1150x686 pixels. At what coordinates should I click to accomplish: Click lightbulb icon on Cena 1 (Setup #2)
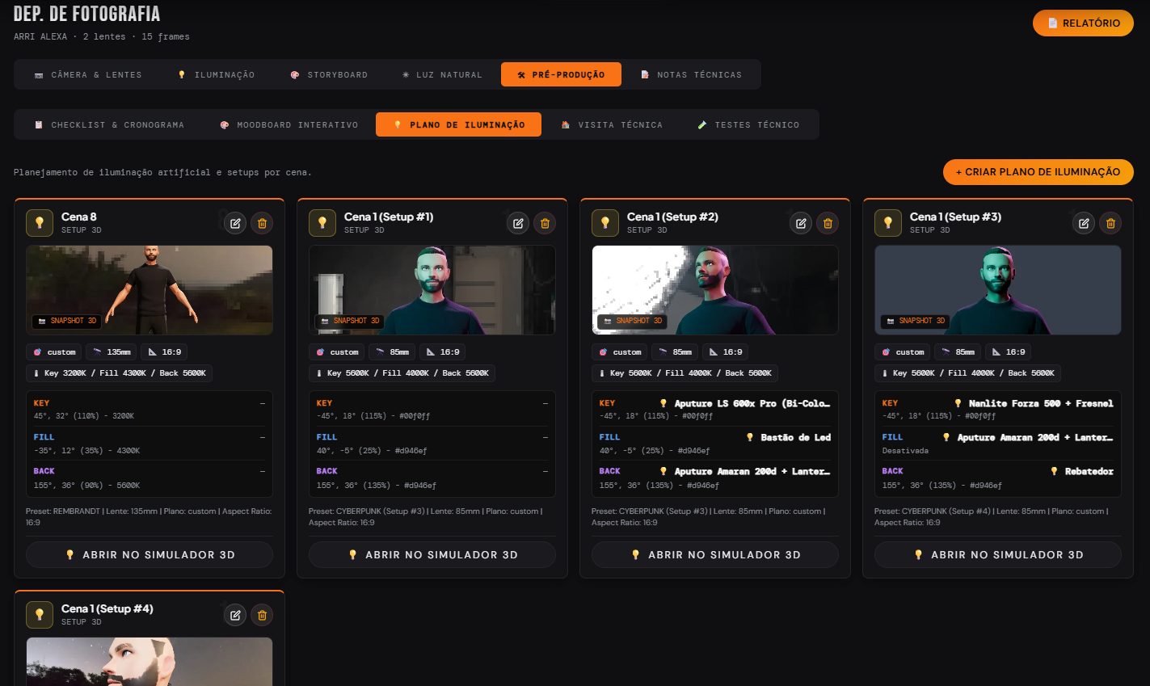(605, 223)
